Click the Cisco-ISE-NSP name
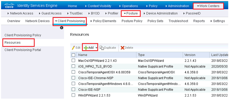 tap(89, 89)
